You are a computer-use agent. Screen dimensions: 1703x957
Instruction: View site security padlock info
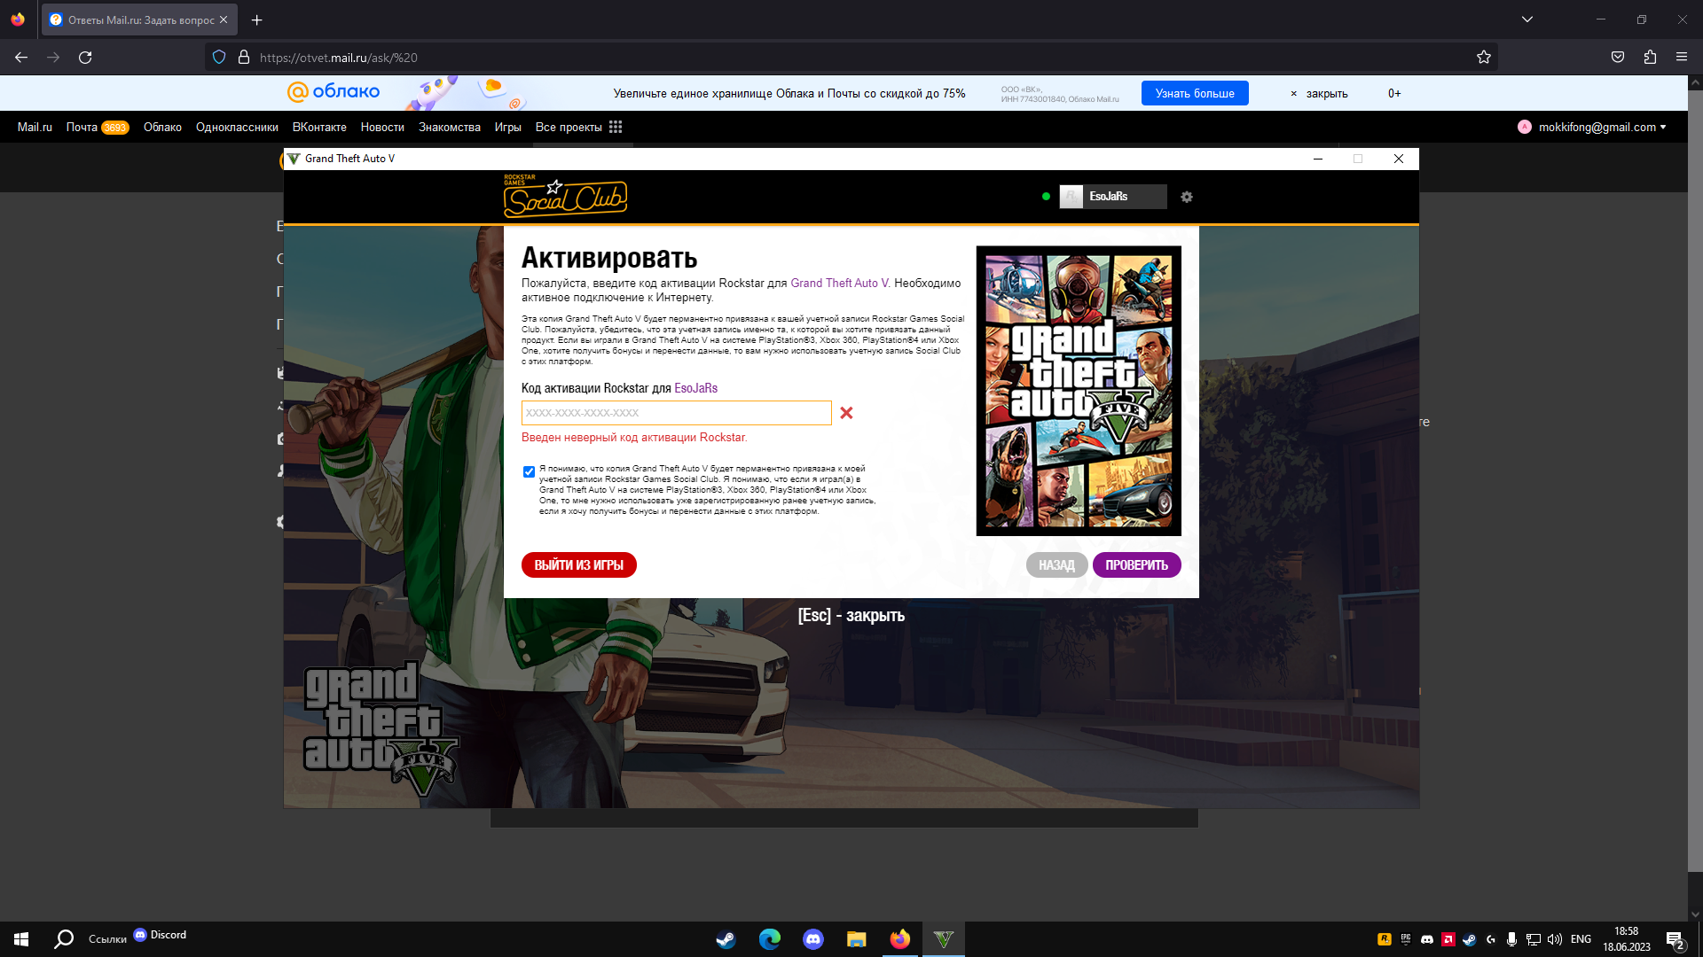[244, 58]
